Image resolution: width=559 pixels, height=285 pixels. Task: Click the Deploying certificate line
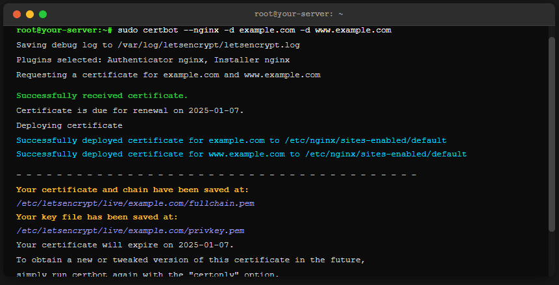pyautogui.click(x=69, y=125)
